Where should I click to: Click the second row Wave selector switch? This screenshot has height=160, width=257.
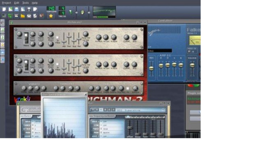point(26,65)
